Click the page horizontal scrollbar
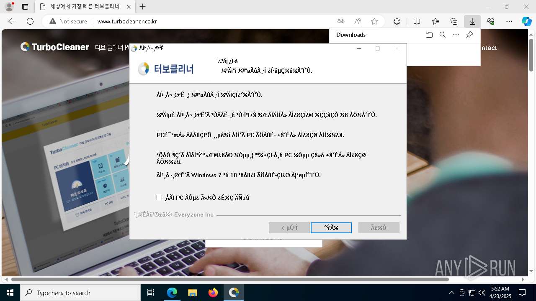The height and width of the screenshot is (301, 536). tap(230, 279)
